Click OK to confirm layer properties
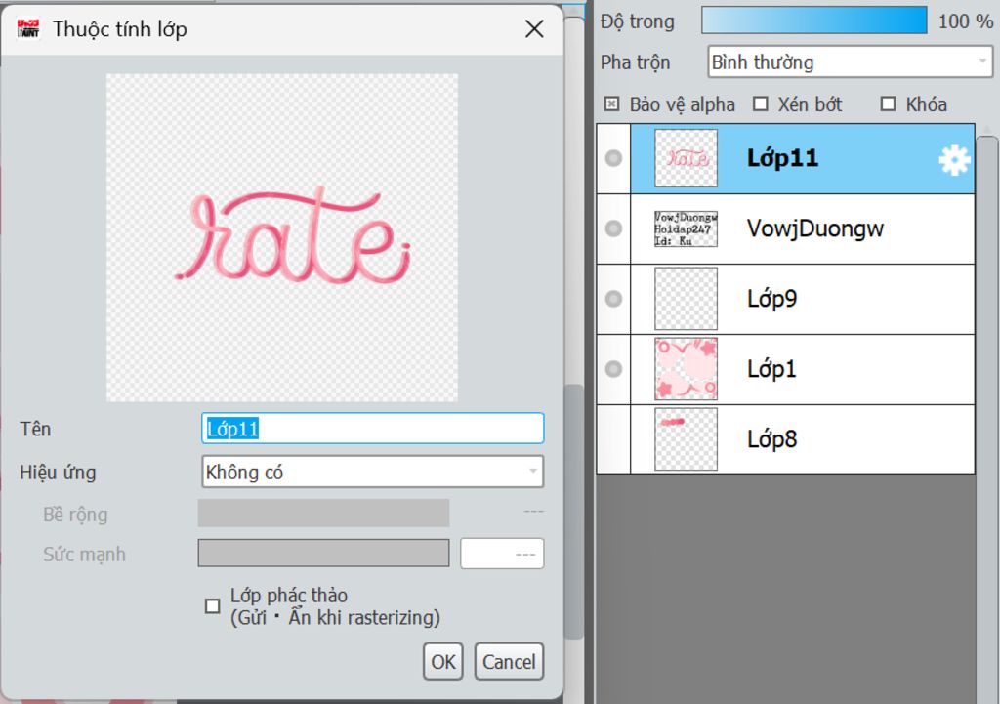The width and height of the screenshot is (1000, 704). 443,661
